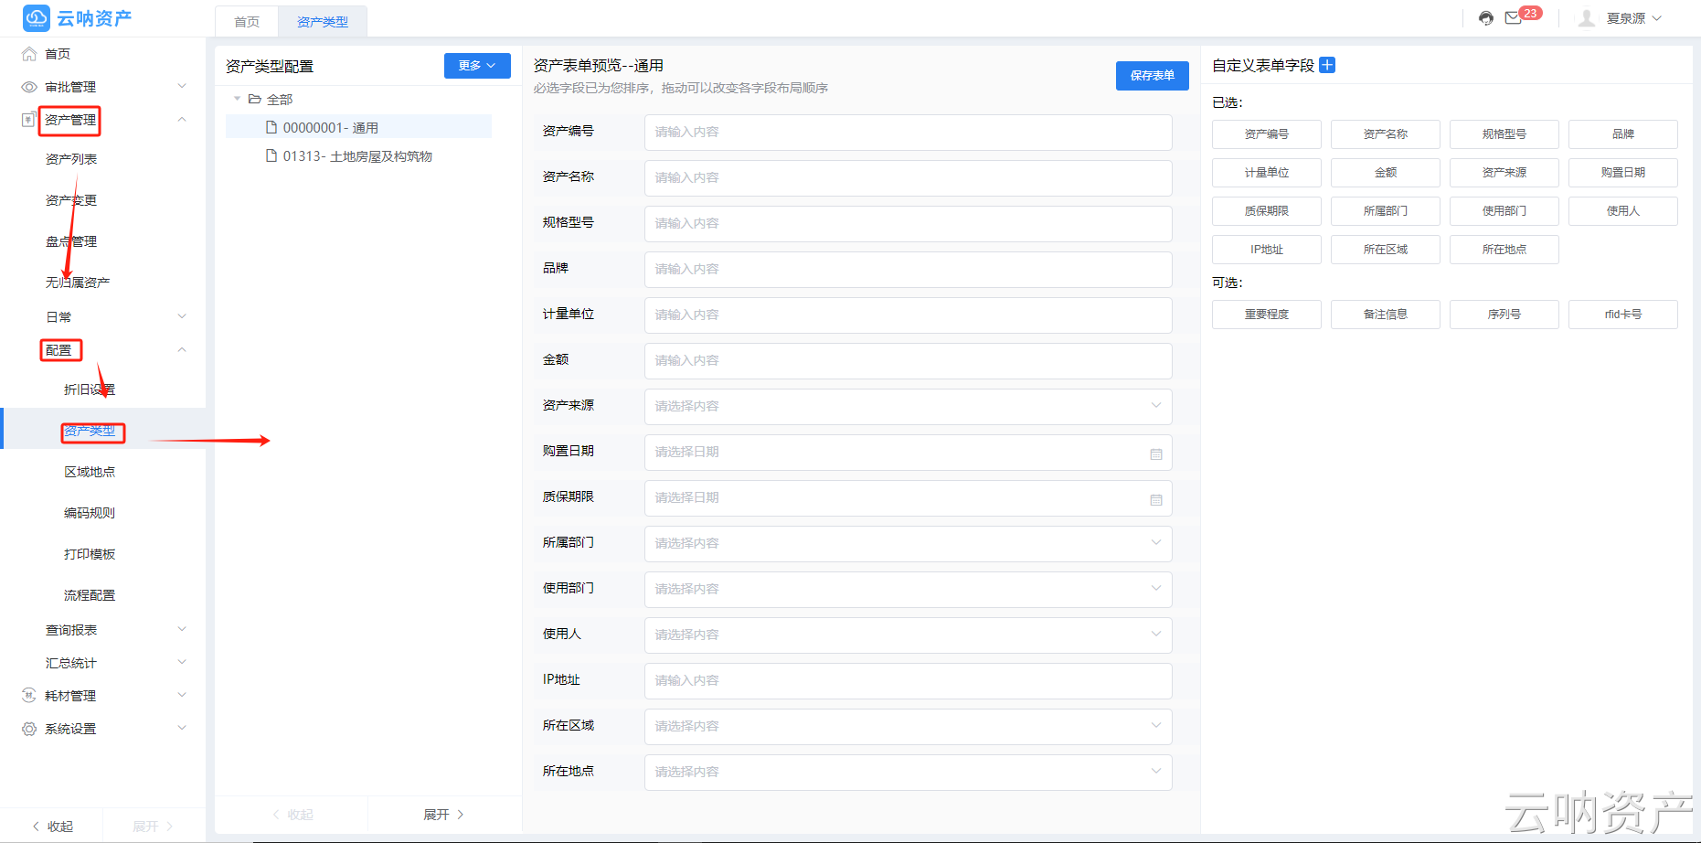Focus the 资产名称 input field
Viewport: 1701px width, 843px height.
[909, 178]
